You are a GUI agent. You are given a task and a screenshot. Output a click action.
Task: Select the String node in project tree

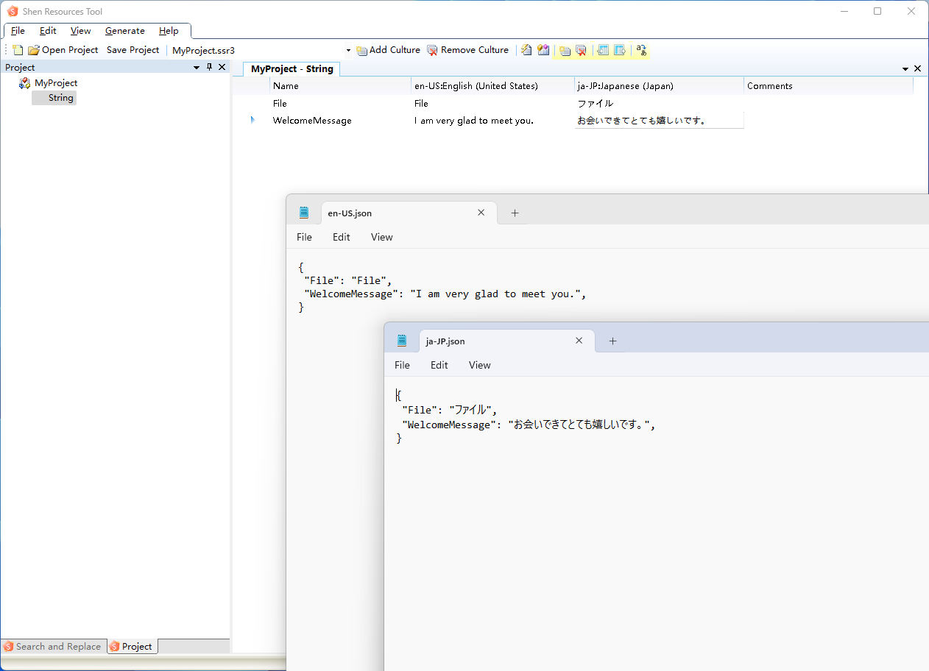click(60, 98)
